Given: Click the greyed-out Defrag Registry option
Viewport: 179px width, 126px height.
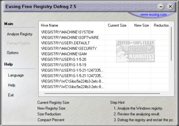Looking at the screenshot, I should 19,43.
